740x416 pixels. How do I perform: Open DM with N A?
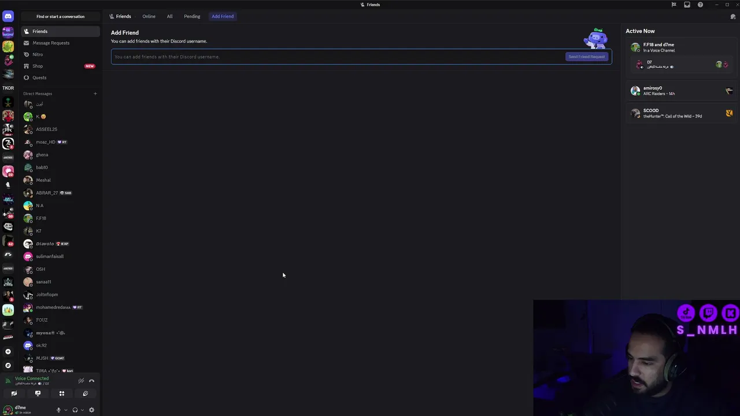(x=61, y=206)
